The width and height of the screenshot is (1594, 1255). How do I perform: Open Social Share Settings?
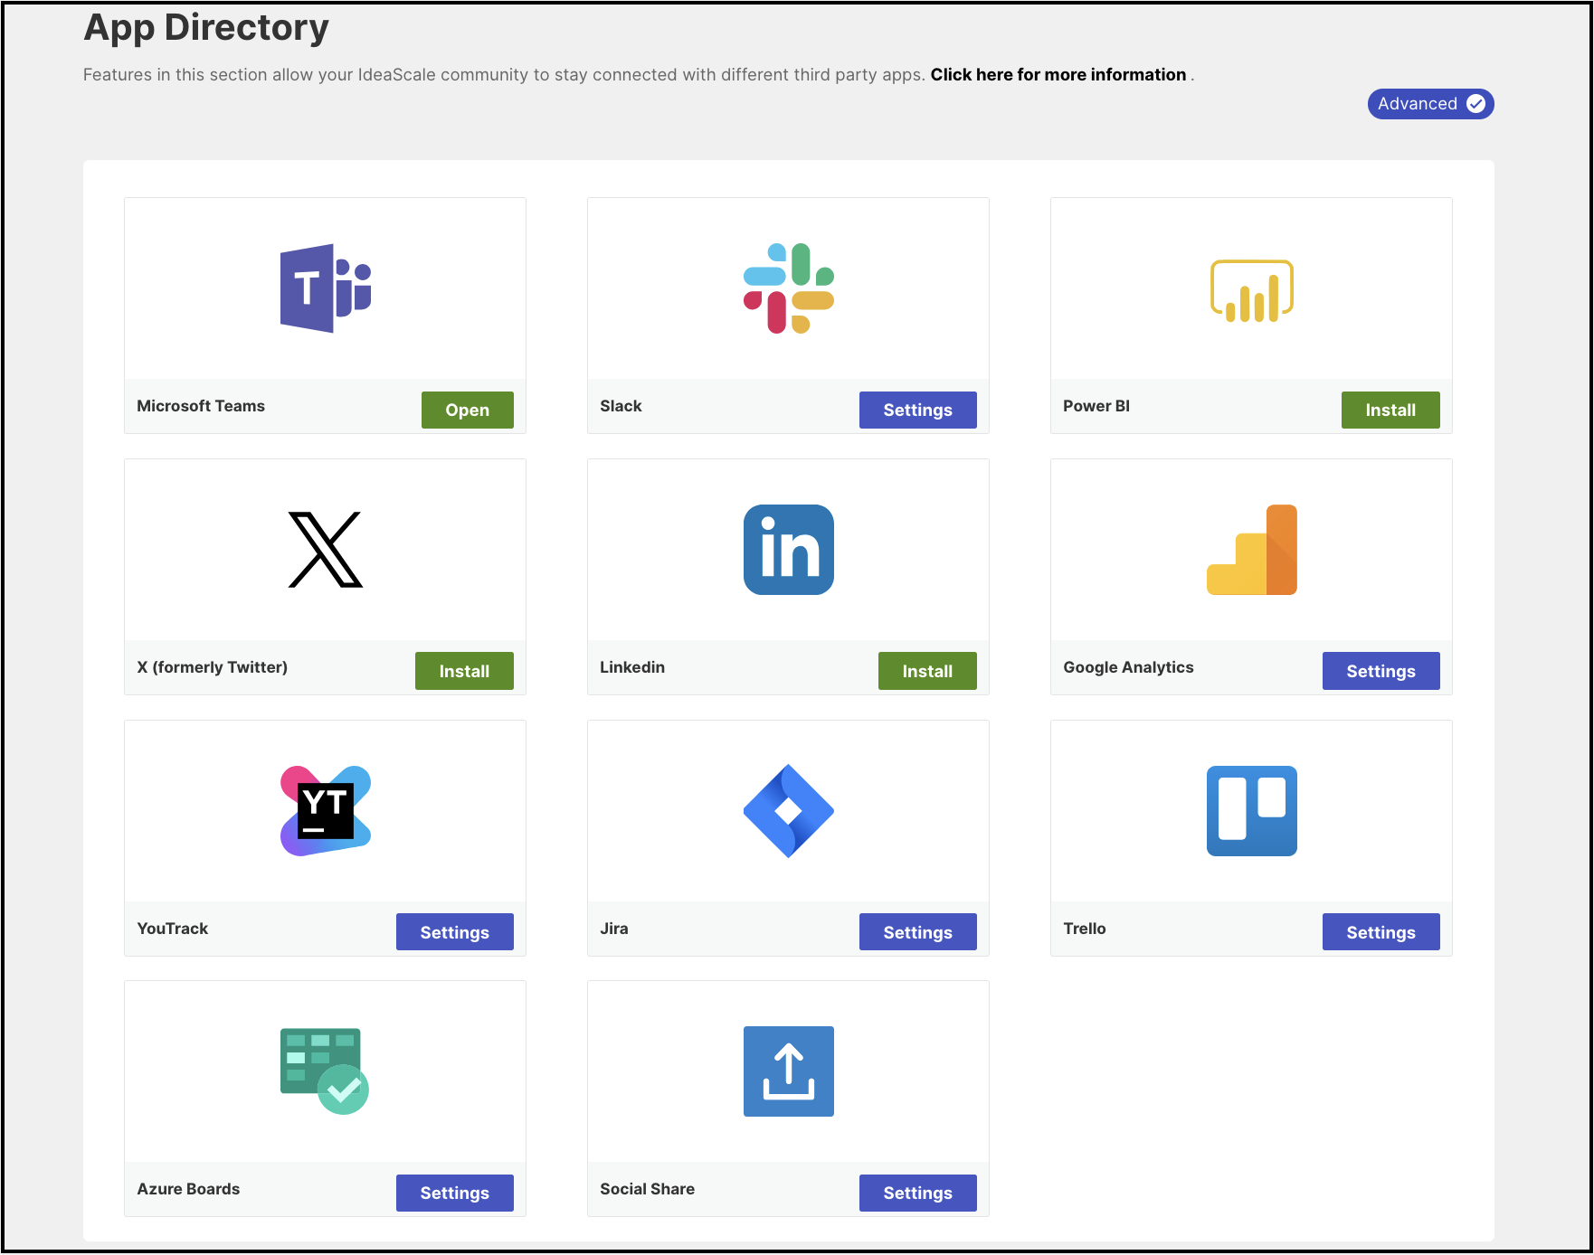pyautogui.click(x=918, y=1193)
